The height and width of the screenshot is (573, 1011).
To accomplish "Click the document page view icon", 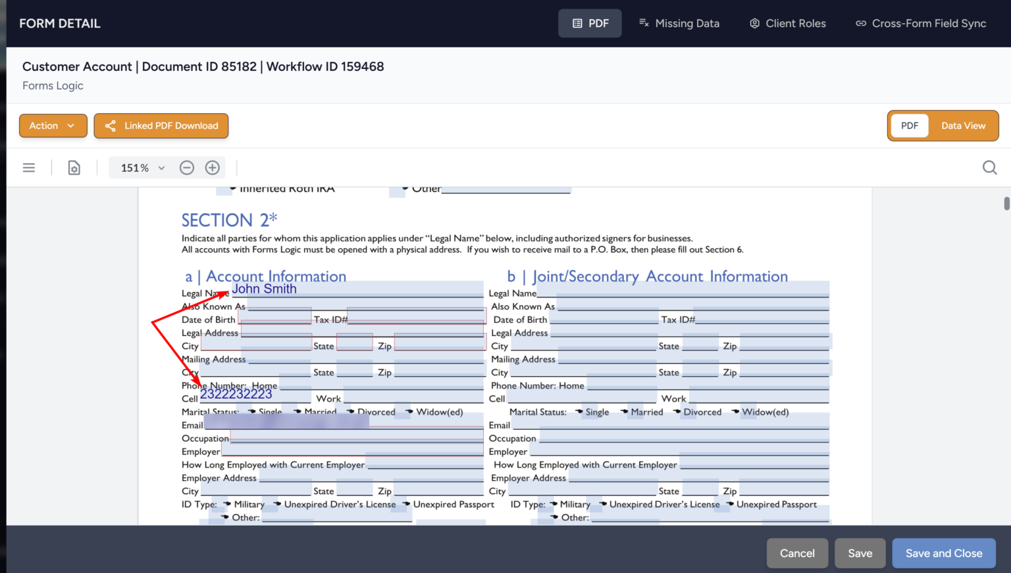I will (74, 168).
